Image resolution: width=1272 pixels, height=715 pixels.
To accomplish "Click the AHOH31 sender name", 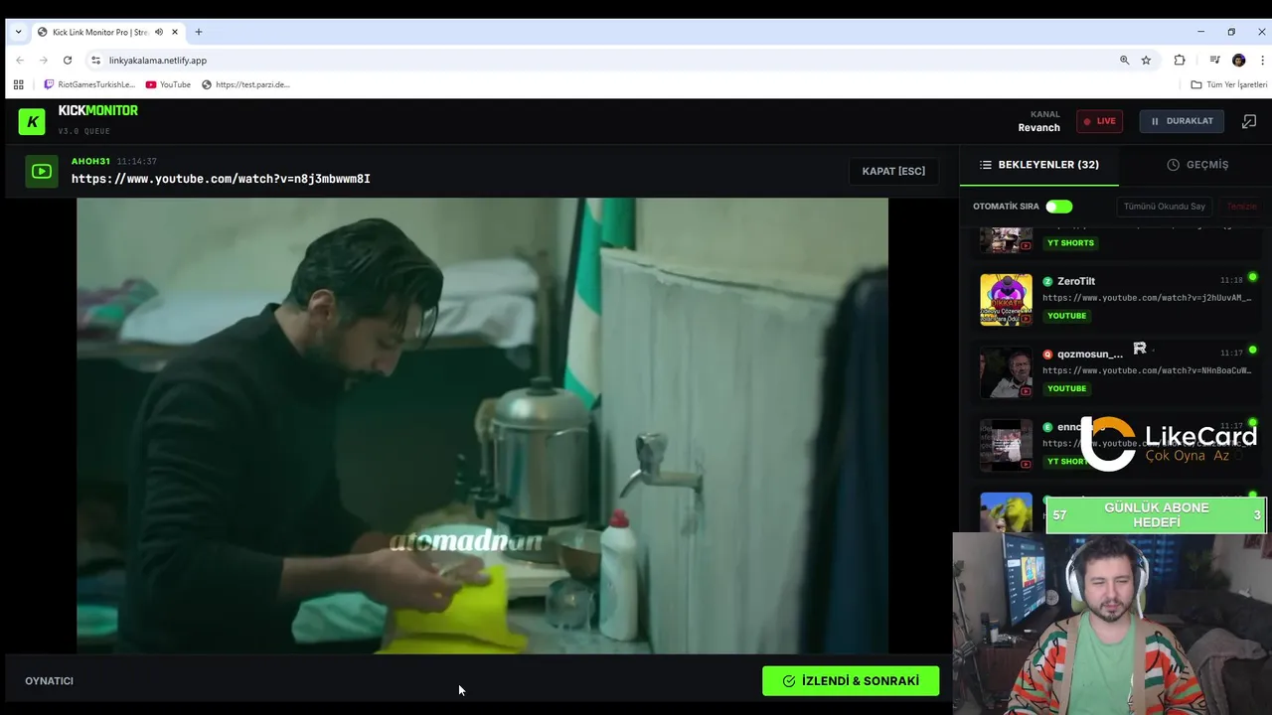I will (90, 161).
